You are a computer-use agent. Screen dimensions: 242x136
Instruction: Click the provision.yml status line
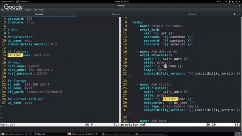pyautogui.click(x=181, y=125)
